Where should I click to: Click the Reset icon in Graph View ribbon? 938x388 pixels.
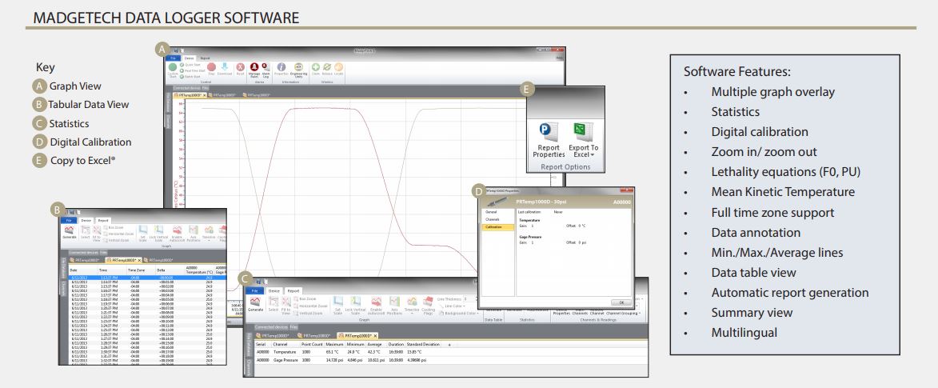pos(241,67)
